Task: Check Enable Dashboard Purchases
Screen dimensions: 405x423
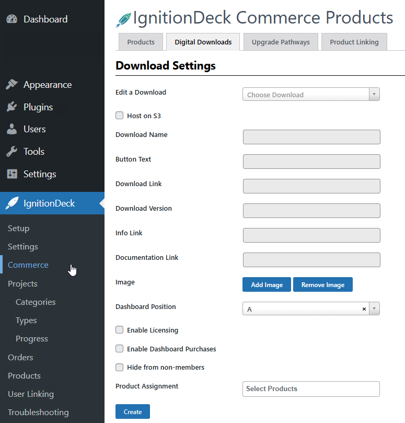Action: click(120, 349)
